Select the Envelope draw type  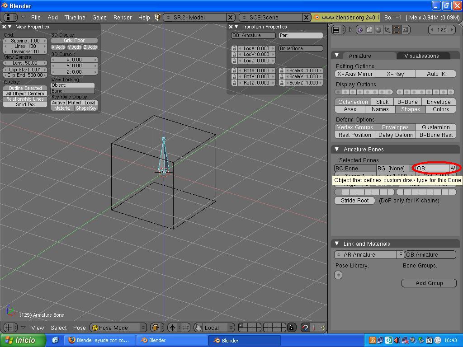pyautogui.click(x=439, y=102)
